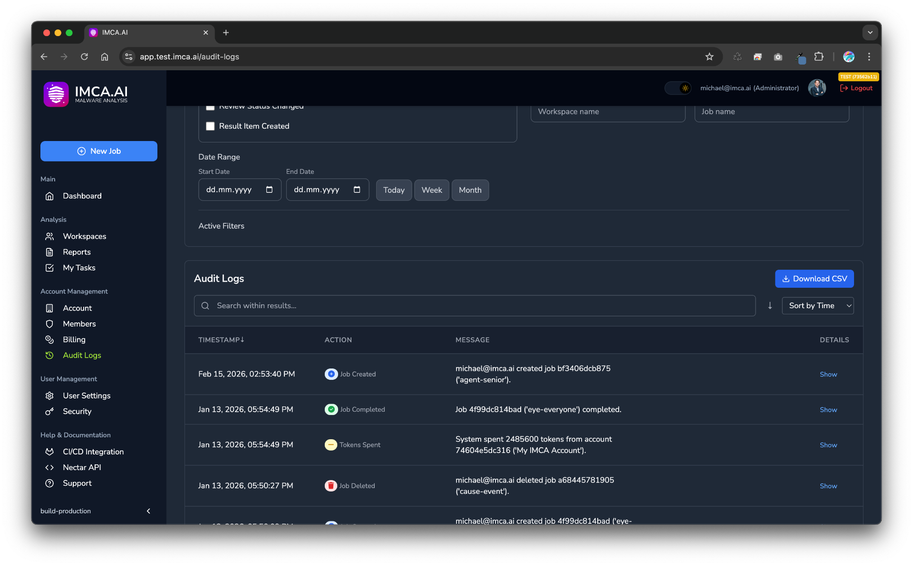Bookmark this page with the star icon

[x=709, y=57]
